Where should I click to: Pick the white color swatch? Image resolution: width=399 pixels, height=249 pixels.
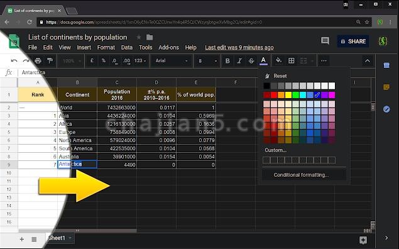332,86
